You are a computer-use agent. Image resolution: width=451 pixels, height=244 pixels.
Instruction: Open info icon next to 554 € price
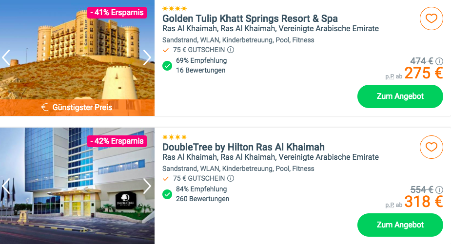tap(439, 189)
